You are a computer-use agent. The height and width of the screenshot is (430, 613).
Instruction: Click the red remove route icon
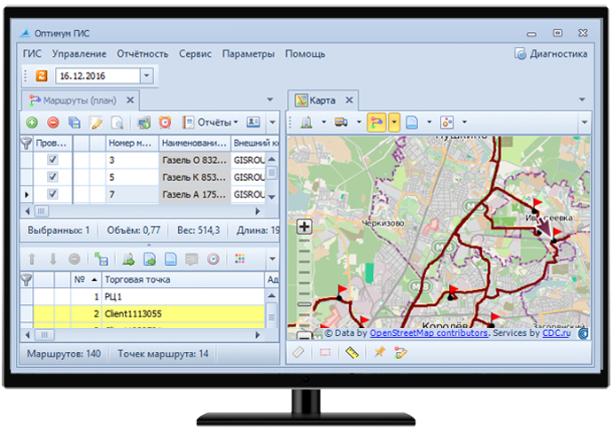pyautogui.click(x=53, y=122)
